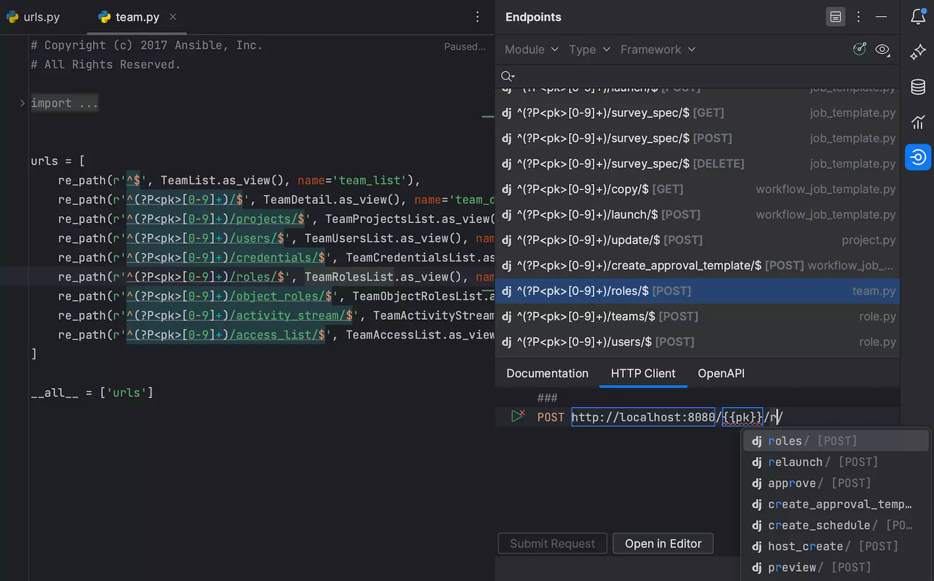This screenshot has height=581, width=934.
Task: Switch to the OpenAPI tab
Action: tap(721, 373)
